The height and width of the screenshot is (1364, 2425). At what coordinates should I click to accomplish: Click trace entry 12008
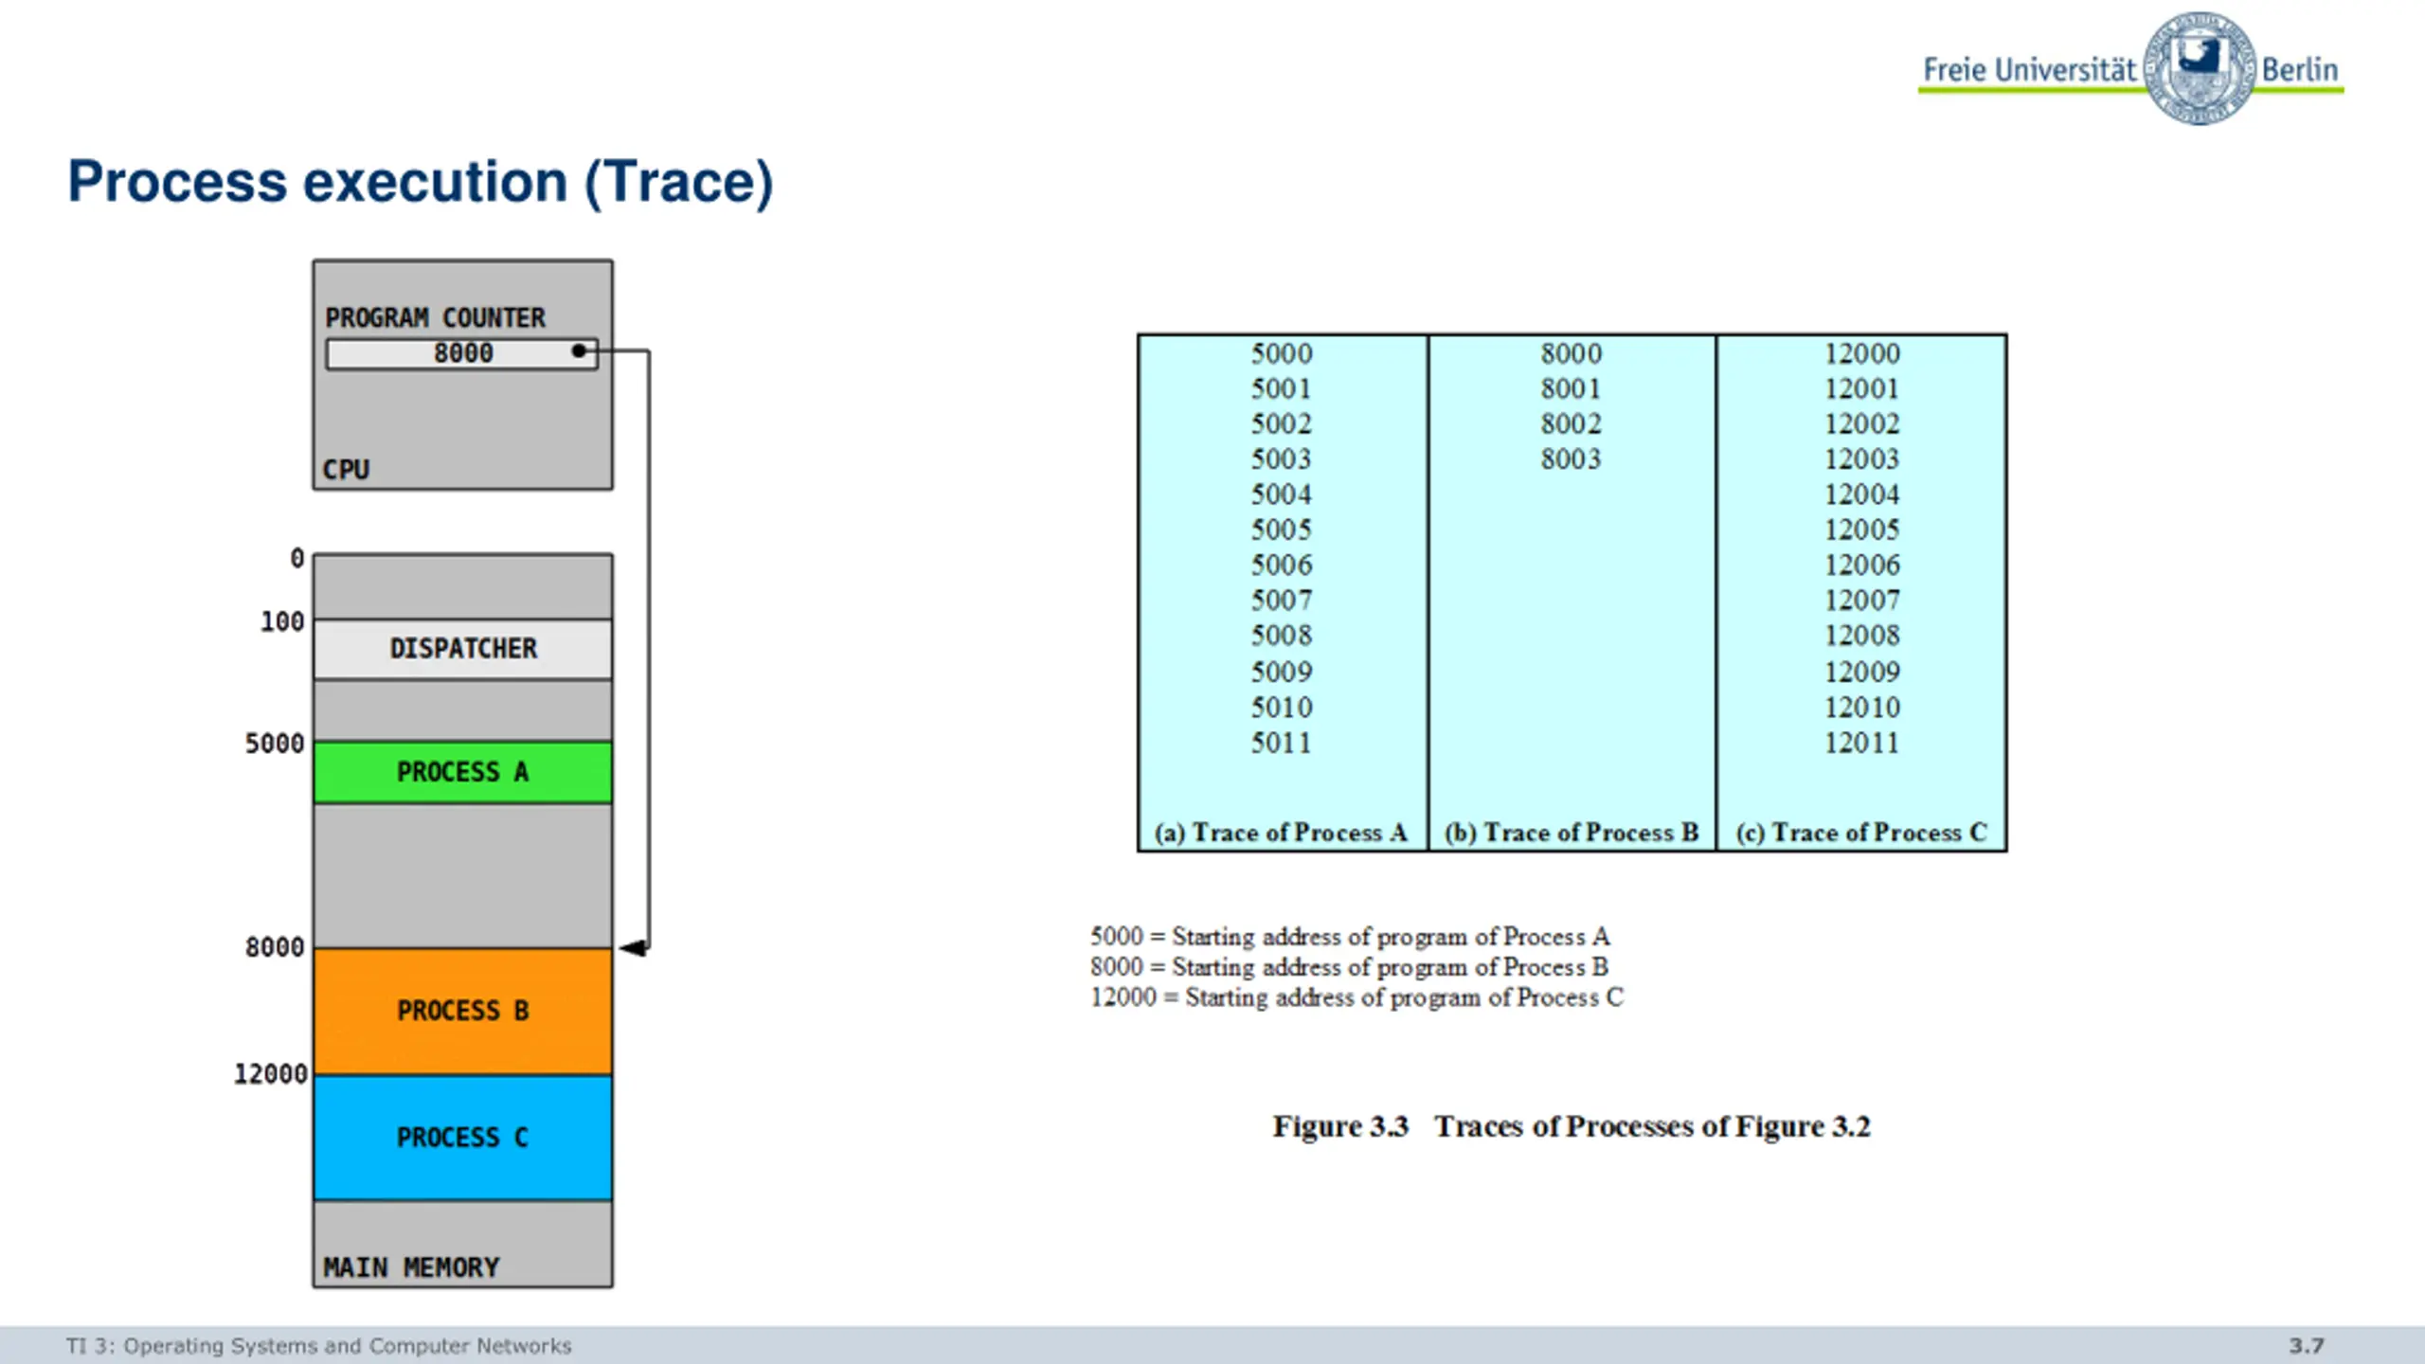tap(1862, 636)
